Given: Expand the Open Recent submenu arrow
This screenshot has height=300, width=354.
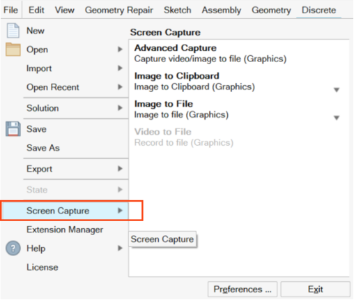Looking at the screenshot, I should pyautogui.click(x=120, y=87).
